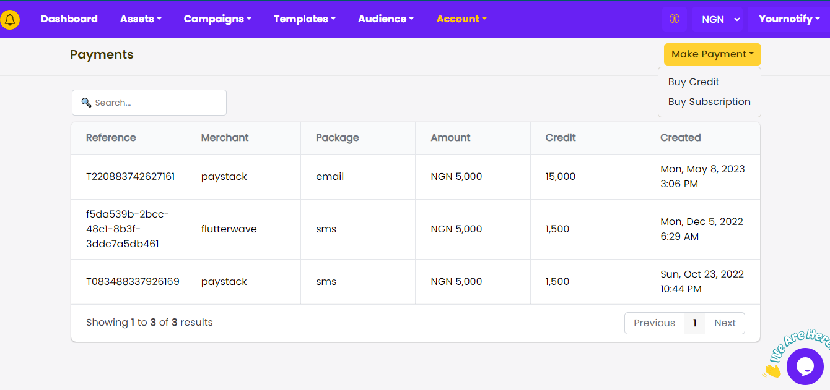This screenshot has height=390, width=830.
Task: Sort by Credit column header
Action: click(588, 138)
